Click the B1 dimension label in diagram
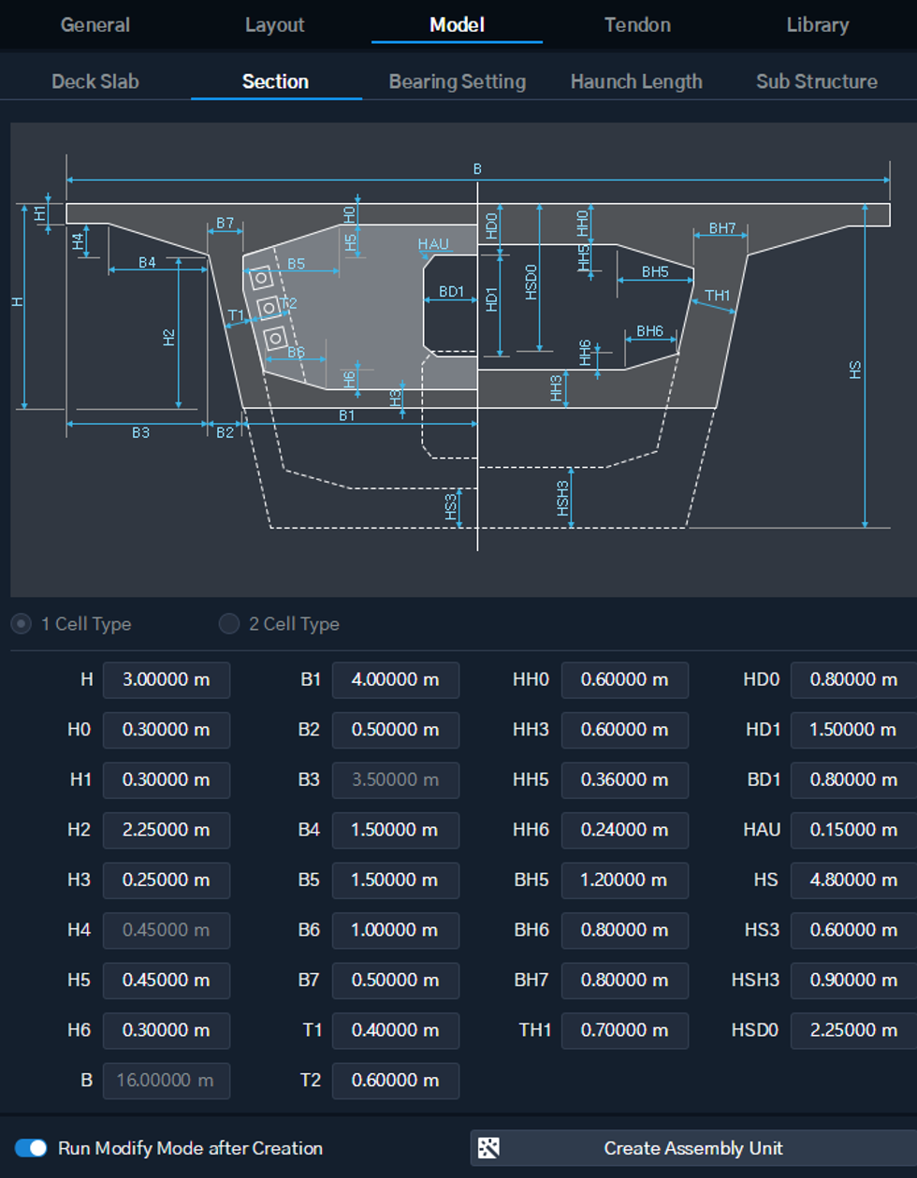The image size is (917, 1178). (347, 414)
